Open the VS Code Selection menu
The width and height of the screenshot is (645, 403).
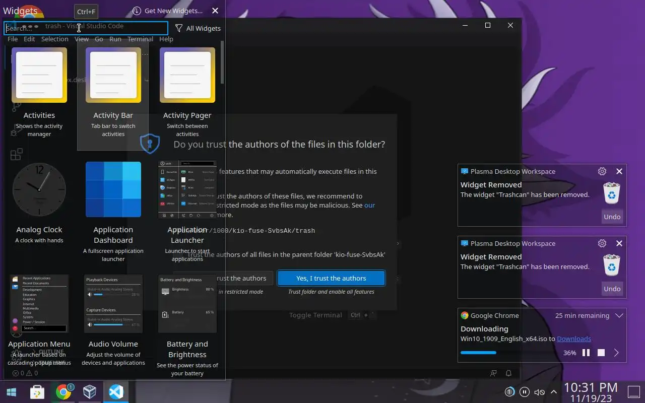click(x=54, y=39)
